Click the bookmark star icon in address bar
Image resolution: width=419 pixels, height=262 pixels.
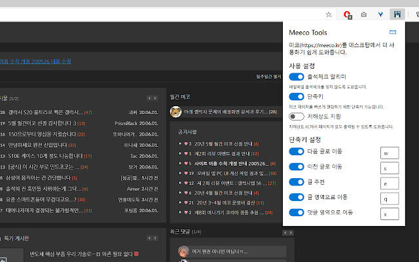(329, 14)
